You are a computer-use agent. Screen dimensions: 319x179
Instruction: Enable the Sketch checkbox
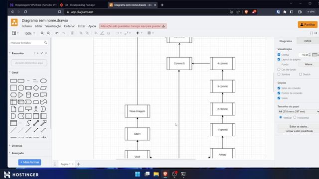tap(301, 74)
